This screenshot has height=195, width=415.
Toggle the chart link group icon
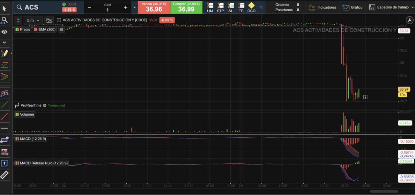(18, 20)
